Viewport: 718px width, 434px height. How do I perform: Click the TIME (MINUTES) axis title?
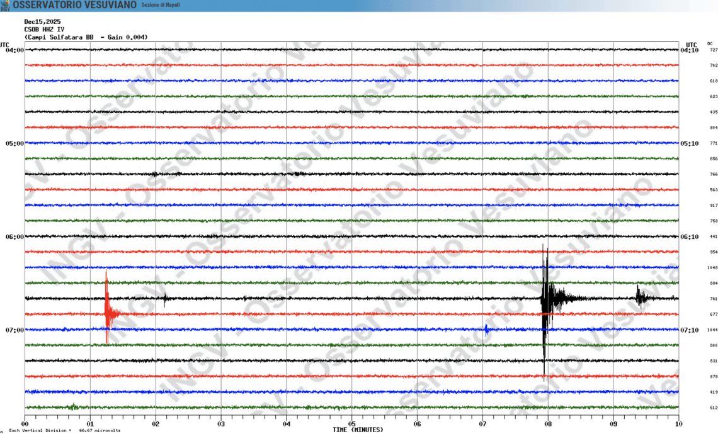pos(358,430)
